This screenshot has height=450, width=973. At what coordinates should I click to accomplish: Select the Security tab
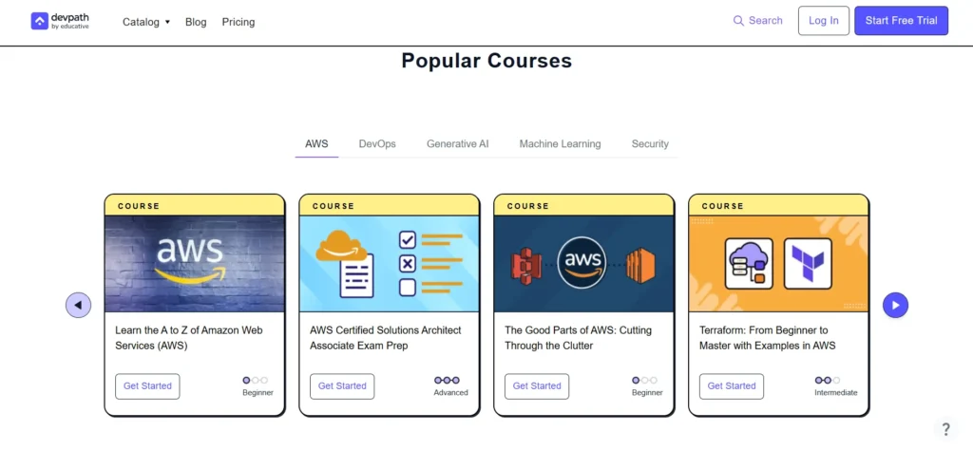[650, 144]
